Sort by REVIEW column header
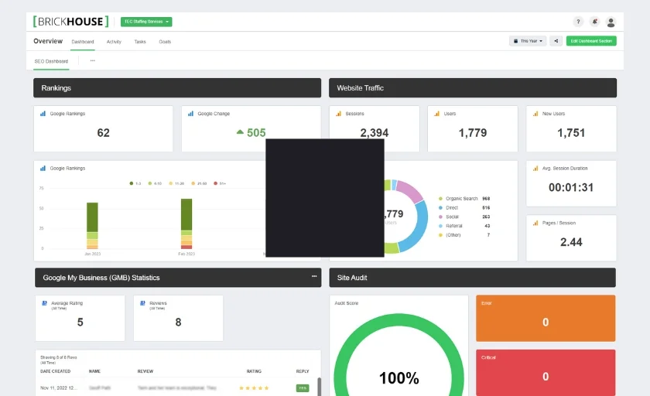The height and width of the screenshot is (396, 650). click(x=145, y=371)
